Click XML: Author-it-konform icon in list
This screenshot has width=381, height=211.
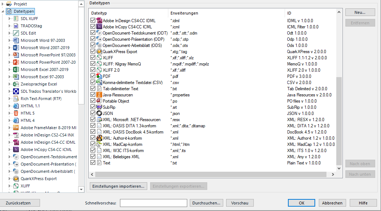(x=99, y=138)
